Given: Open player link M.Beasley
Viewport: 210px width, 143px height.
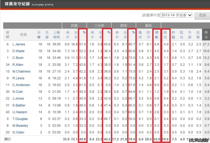Looking at the screenshot, I should tap(20, 126).
